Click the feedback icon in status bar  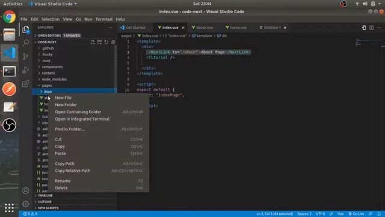pos(371,214)
